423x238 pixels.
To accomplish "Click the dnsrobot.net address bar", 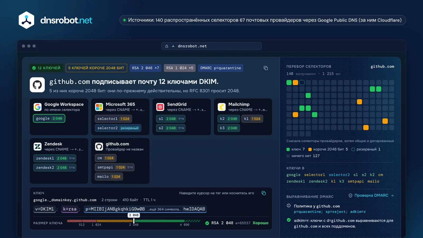I will click(212, 46).
